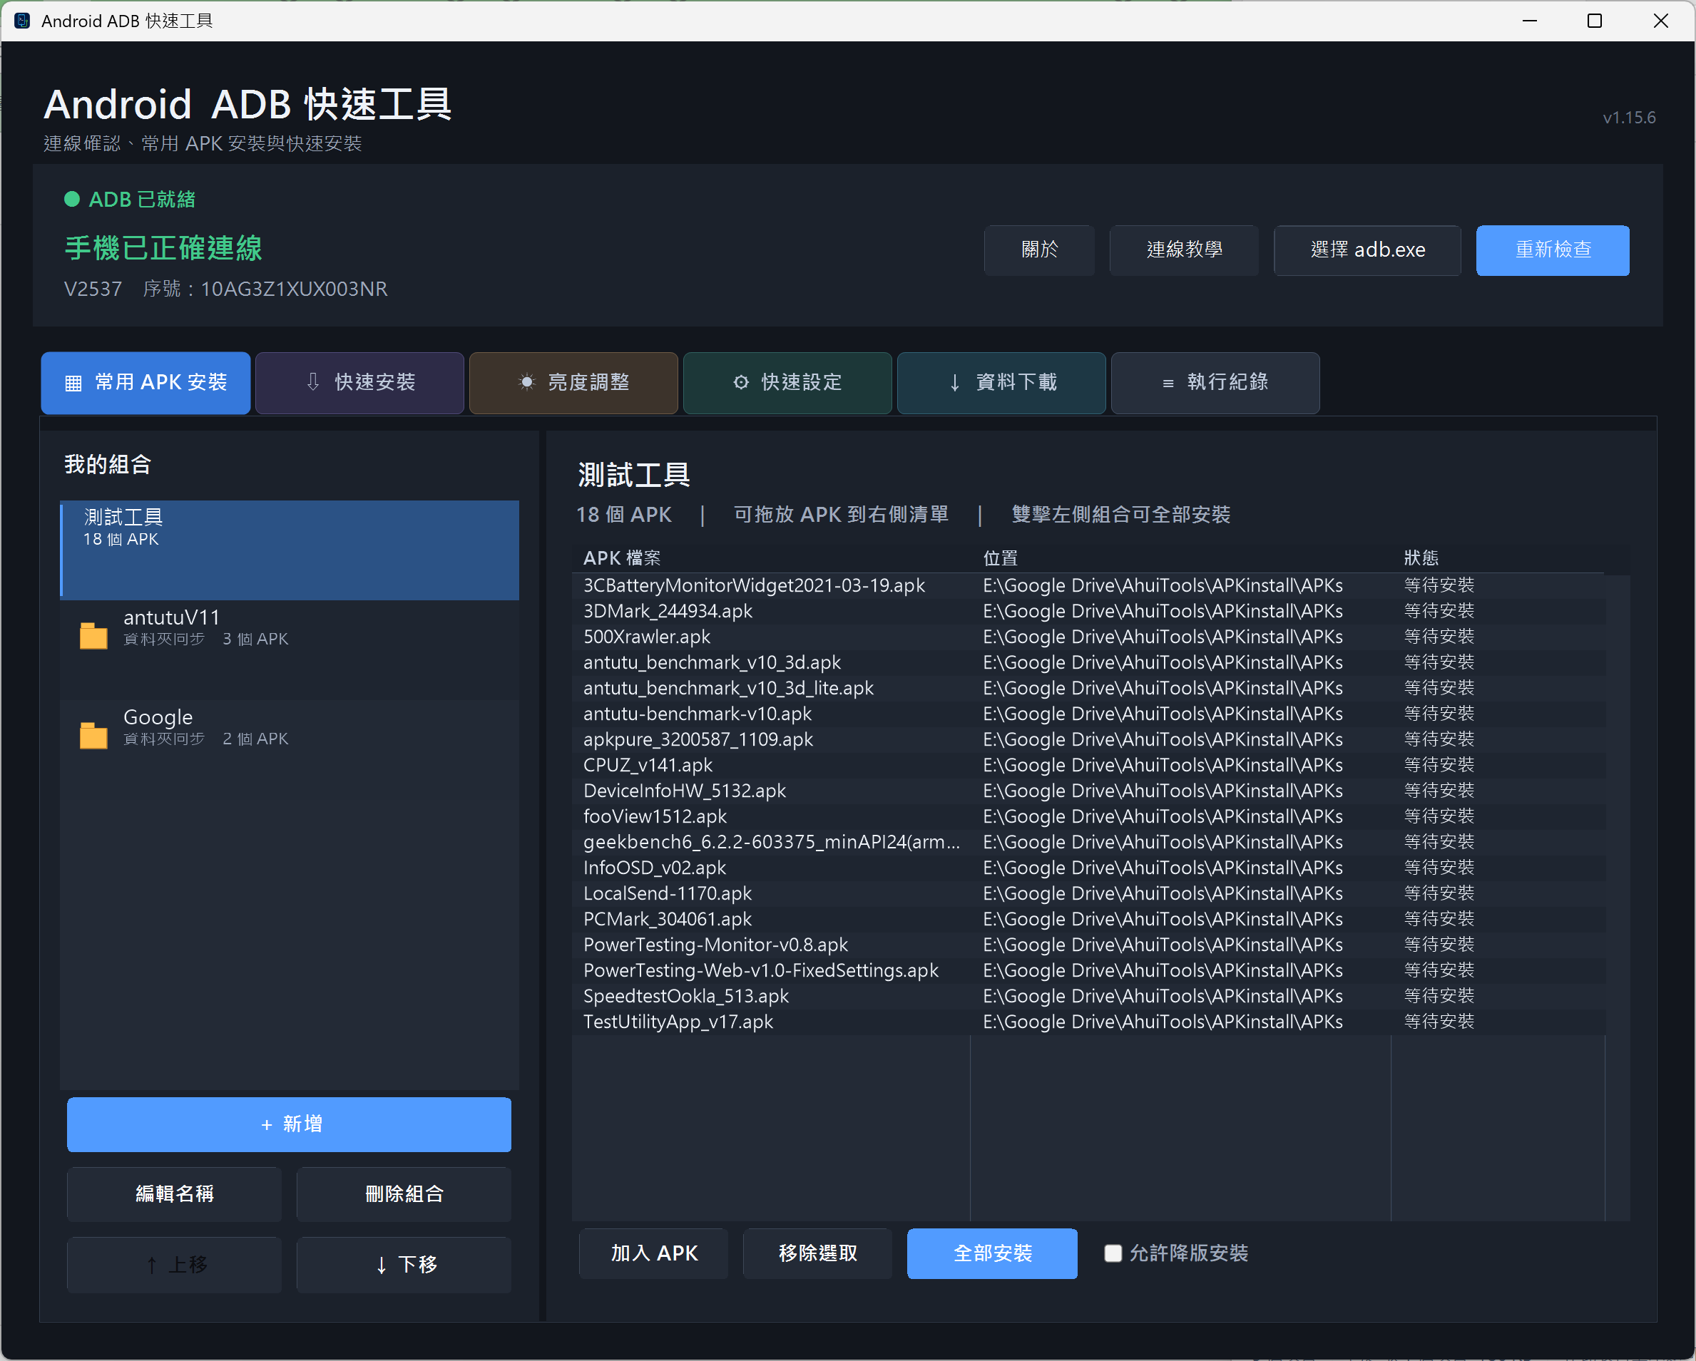Click the 移除選取 button
1696x1361 pixels.
(817, 1253)
